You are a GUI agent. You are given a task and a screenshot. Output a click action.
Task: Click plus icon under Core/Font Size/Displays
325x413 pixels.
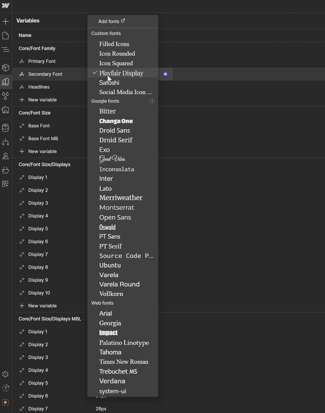tap(22, 306)
